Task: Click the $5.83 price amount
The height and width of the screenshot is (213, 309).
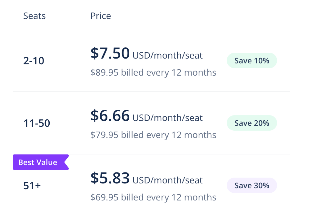Action: 110,178
